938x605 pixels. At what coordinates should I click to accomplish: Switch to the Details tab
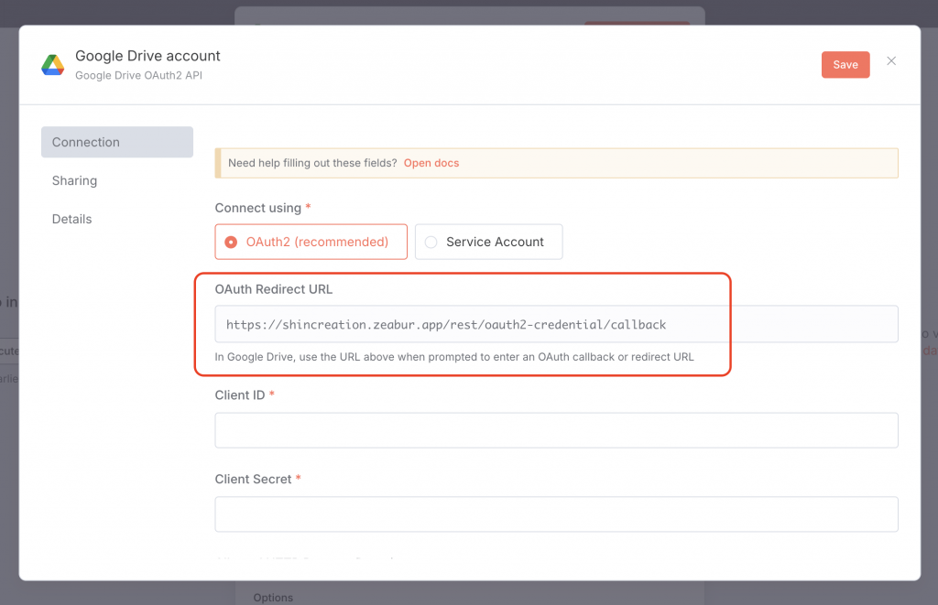click(x=71, y=219)
